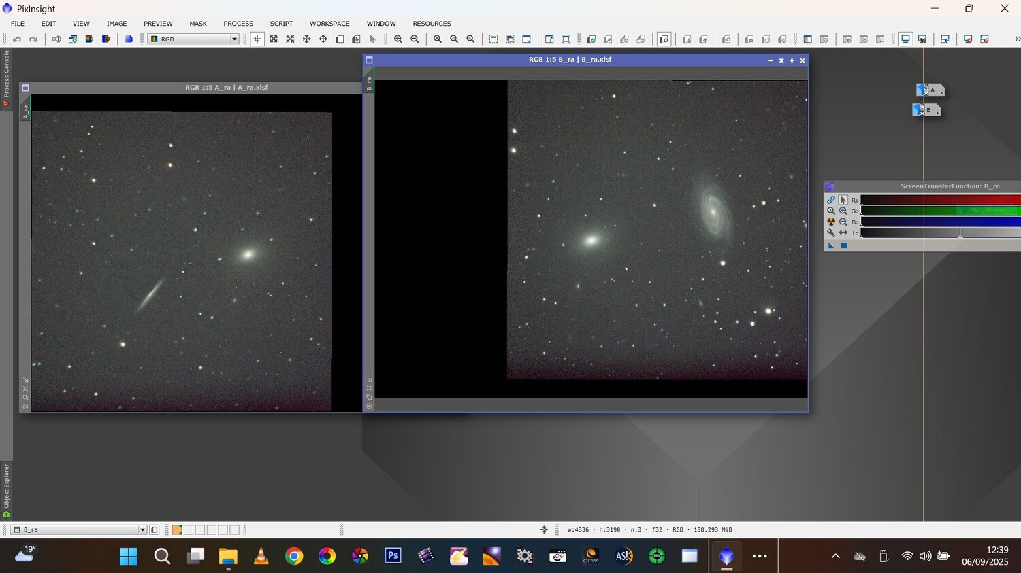This screenshot has width=1021, height=573.
Task: Click the zoom-out magnifier in toolbar
Action: pos(415,39)
